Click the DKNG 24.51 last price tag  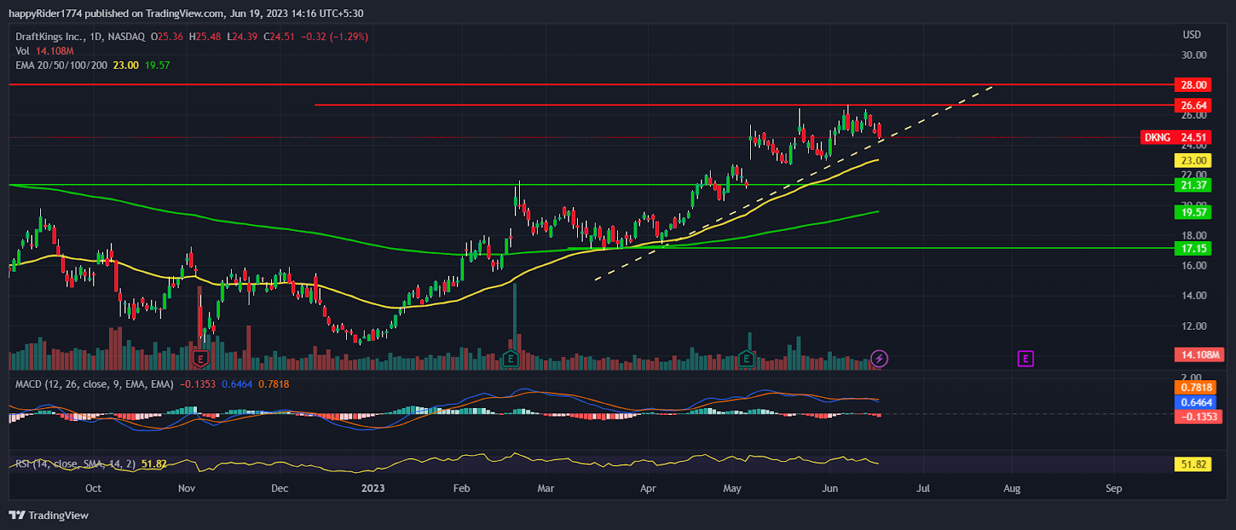pos(1176,138)
